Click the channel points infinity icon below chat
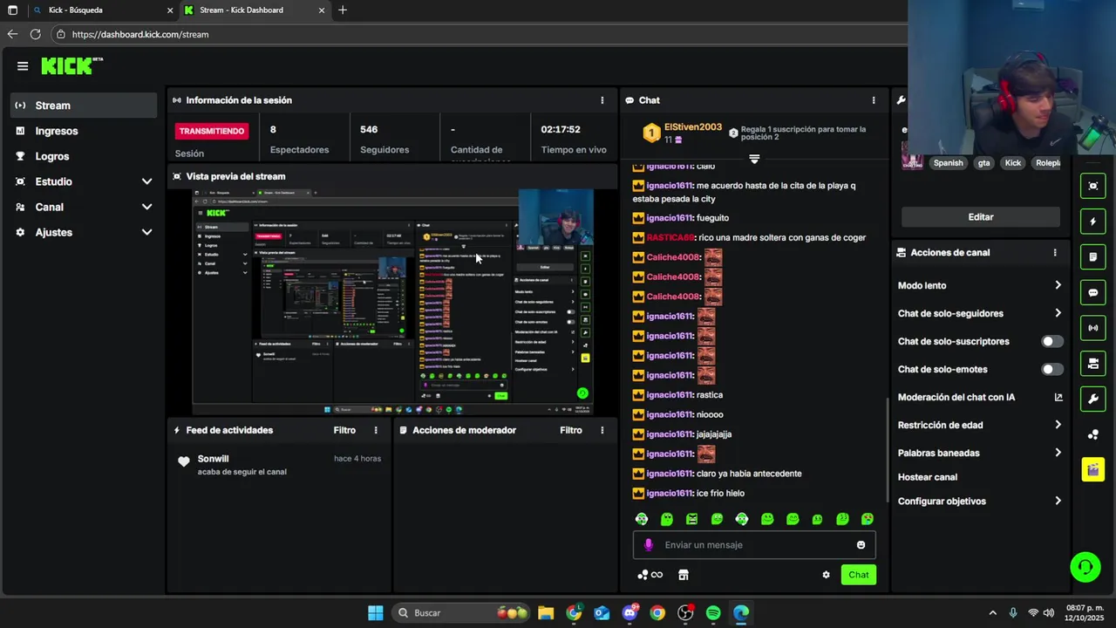Screen dimensions: 1116x628 tap(650, 575)
